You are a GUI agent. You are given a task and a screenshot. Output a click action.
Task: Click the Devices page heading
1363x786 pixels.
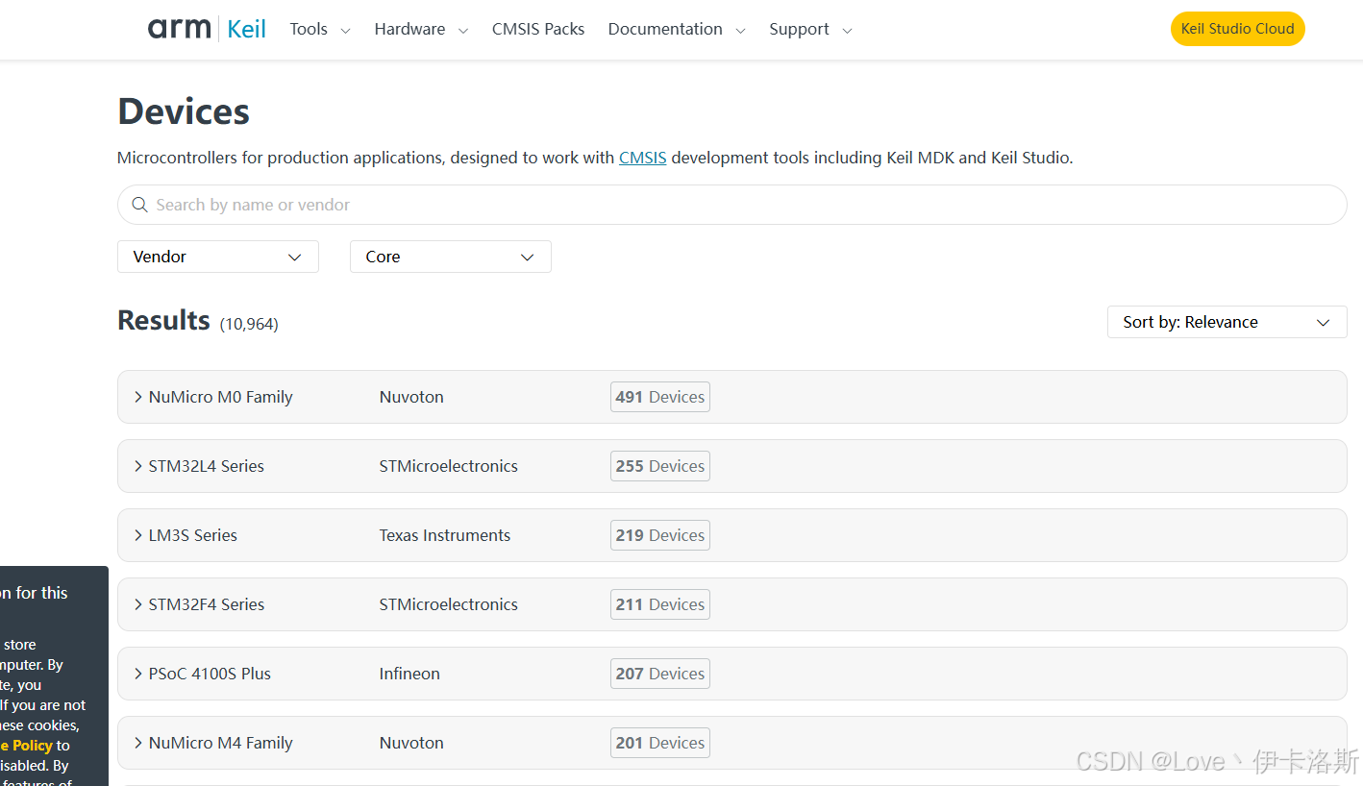pos(184,111)
